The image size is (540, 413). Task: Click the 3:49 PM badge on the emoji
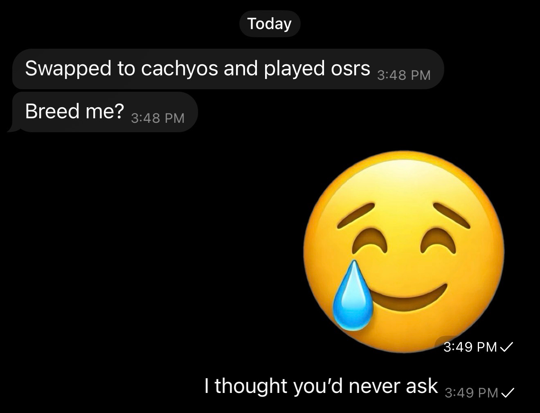pyautogui.click(x=470, y=347)
